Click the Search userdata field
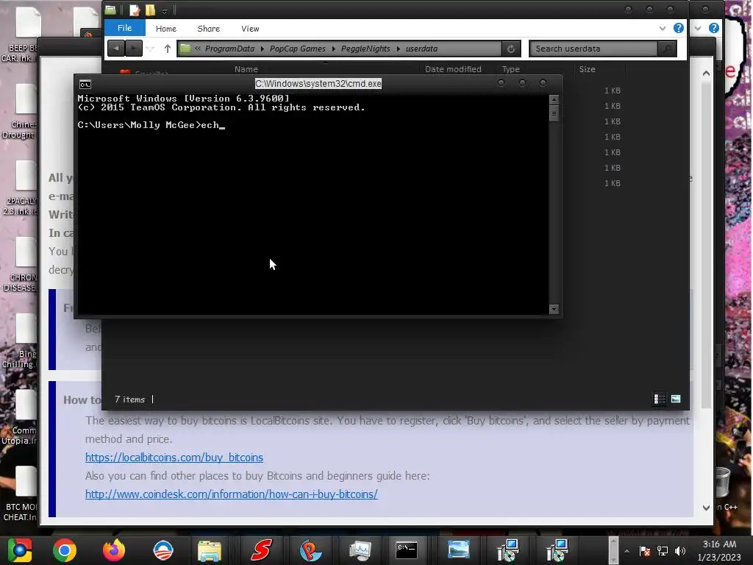The width and height of the screenshot is (753, 565). pyautogui.click(x=593, y=49)
